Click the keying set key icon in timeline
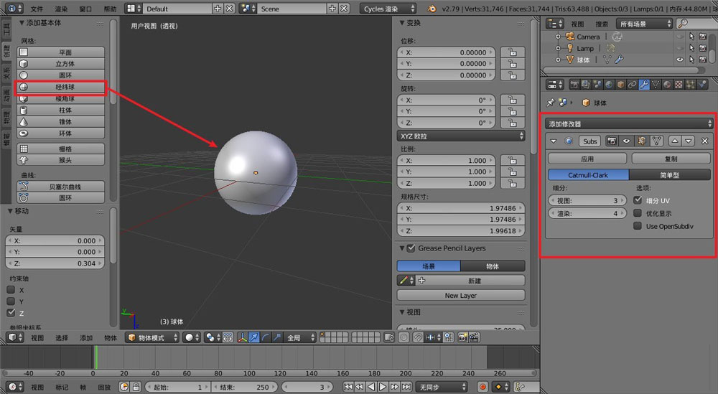 pos(520,387)
